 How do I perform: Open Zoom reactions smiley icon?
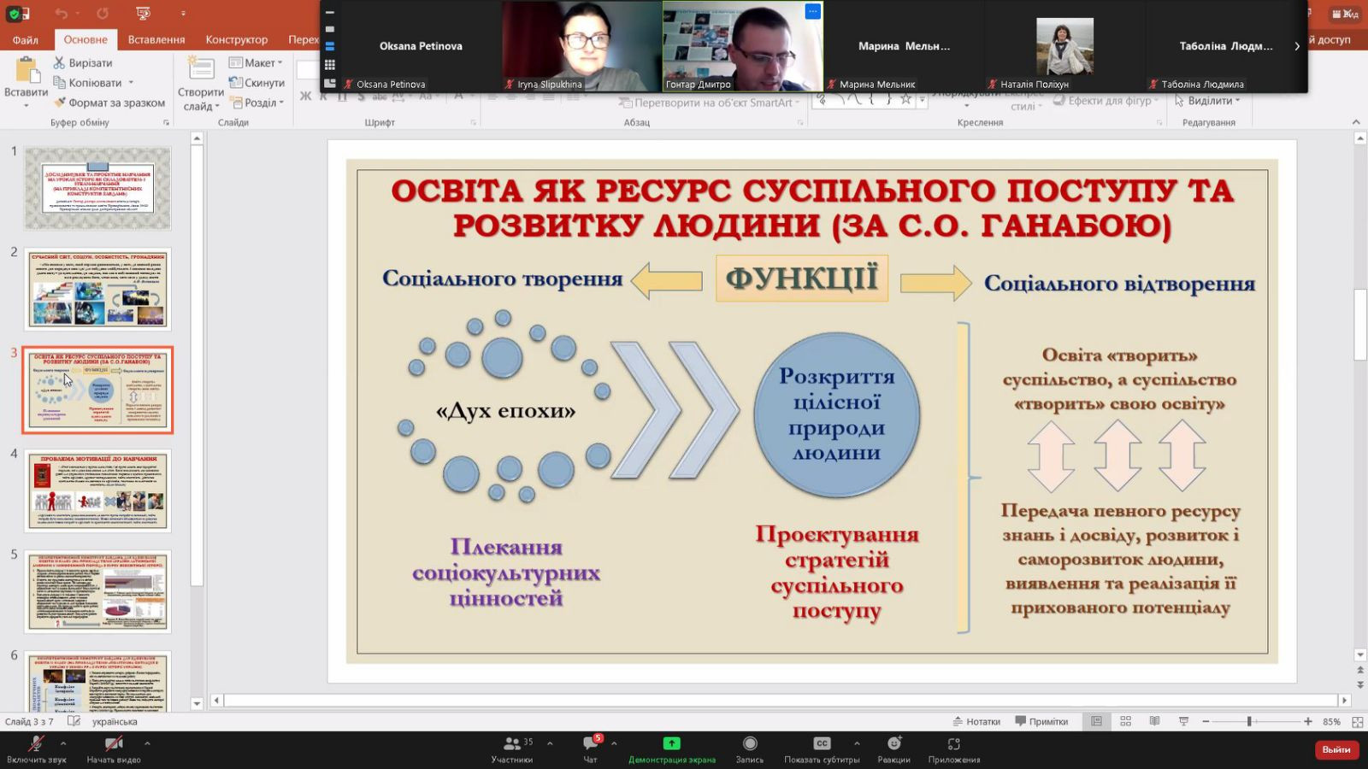tap(893, 743)
